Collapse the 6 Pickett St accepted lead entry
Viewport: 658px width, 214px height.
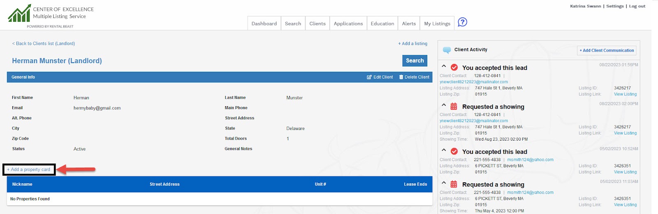coord(444,150)
